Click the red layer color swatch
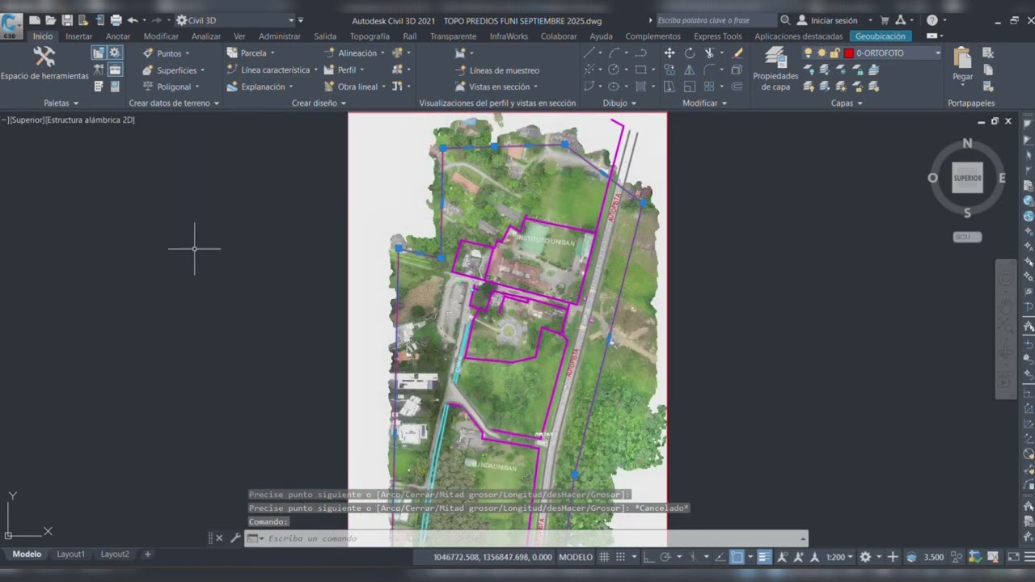The image size is (1035, 582). point(848,53)
